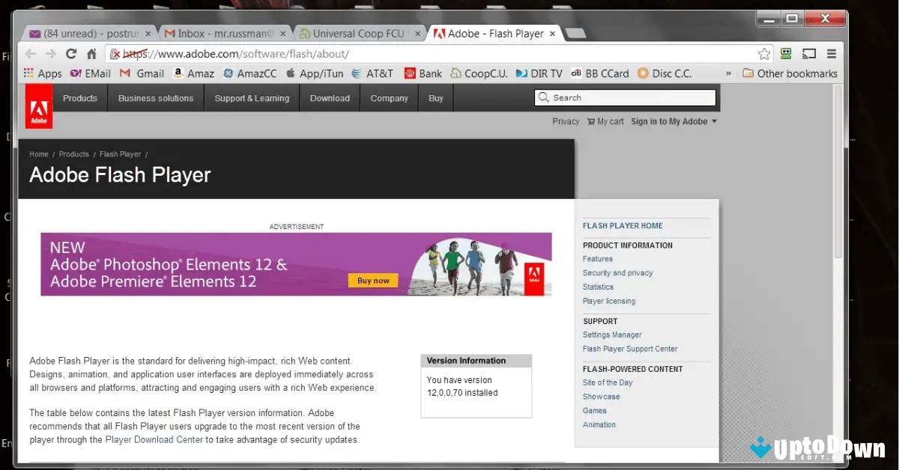The width and height of the screenshot is (899, 470).
Task: Click the Adobe logo in the site header
Action: [38, 106]
